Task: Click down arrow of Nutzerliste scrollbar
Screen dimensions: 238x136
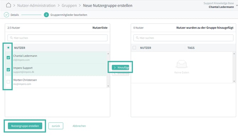Action: pyautogui.click(x=108, y=86)
